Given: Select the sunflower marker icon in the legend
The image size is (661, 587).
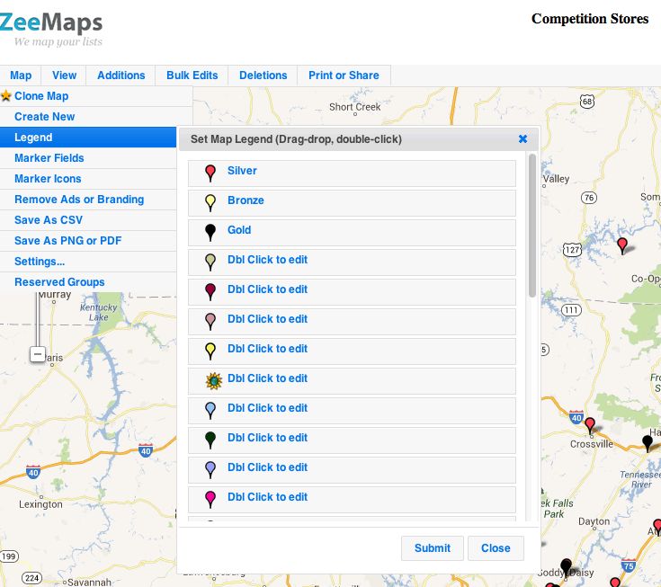Looking at the screenshot, I should coord(212,380).
